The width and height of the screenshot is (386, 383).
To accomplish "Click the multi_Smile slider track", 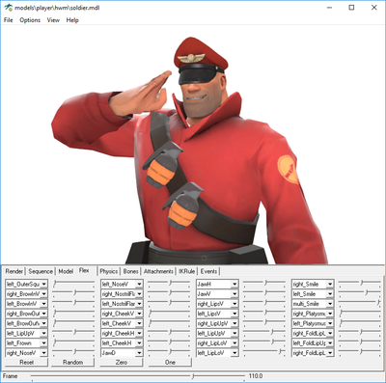I will (360, 303).
